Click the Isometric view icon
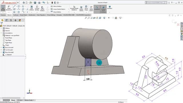Screen dimensions: 183x103 110,7
